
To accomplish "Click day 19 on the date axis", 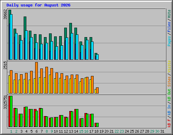I will click(x=101, y=131).
